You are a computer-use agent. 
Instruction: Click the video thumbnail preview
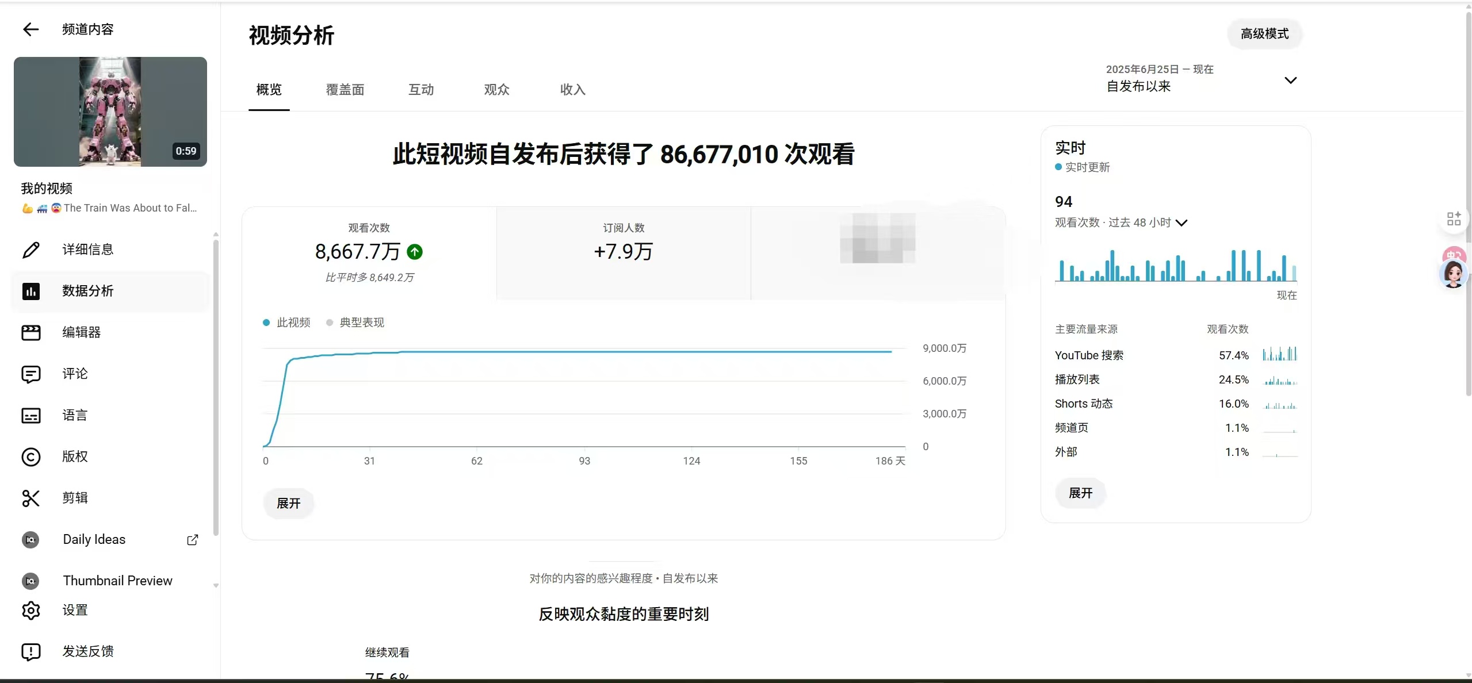pyautogui.click(x=110, y=112)
